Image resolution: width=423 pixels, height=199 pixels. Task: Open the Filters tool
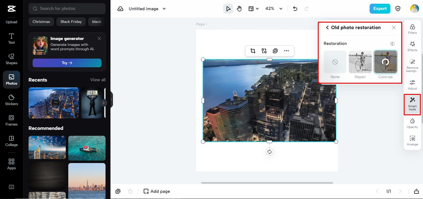point(412,29)
